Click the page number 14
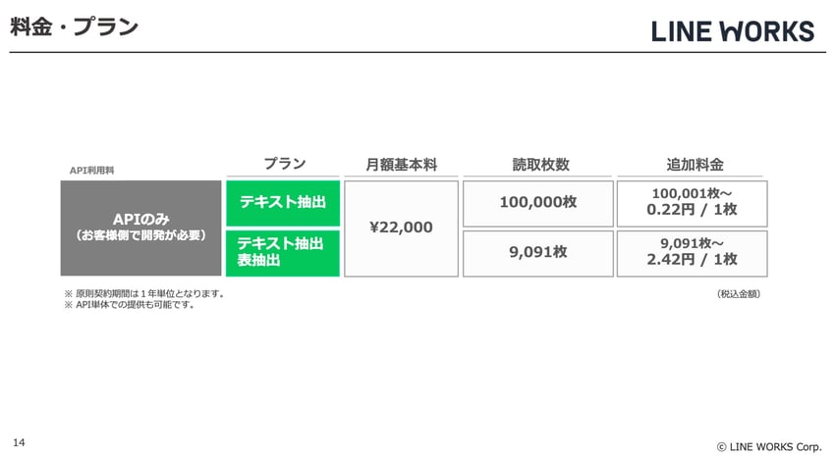 tap(20, 443)
